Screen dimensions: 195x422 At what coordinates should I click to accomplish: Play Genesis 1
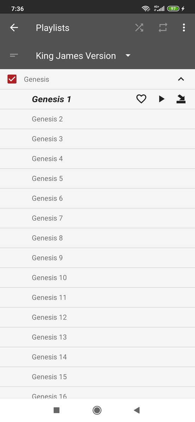tap(162, 99)
